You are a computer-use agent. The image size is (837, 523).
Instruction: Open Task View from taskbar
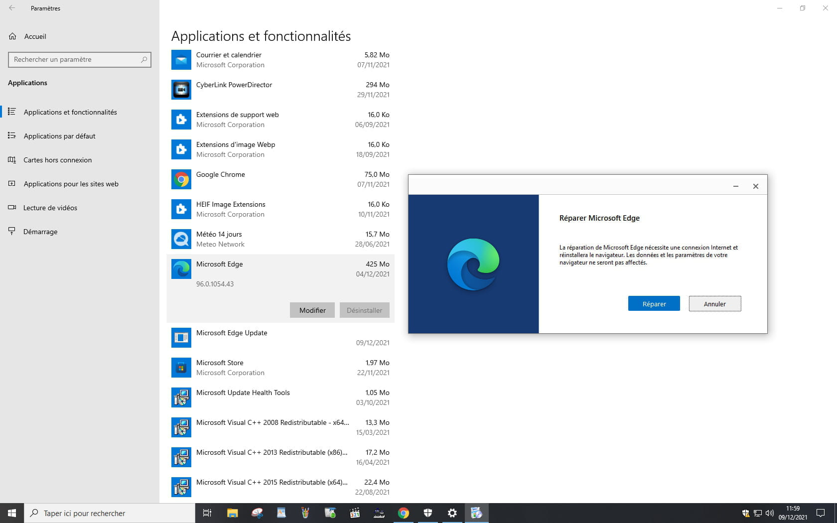pos(207,513)
